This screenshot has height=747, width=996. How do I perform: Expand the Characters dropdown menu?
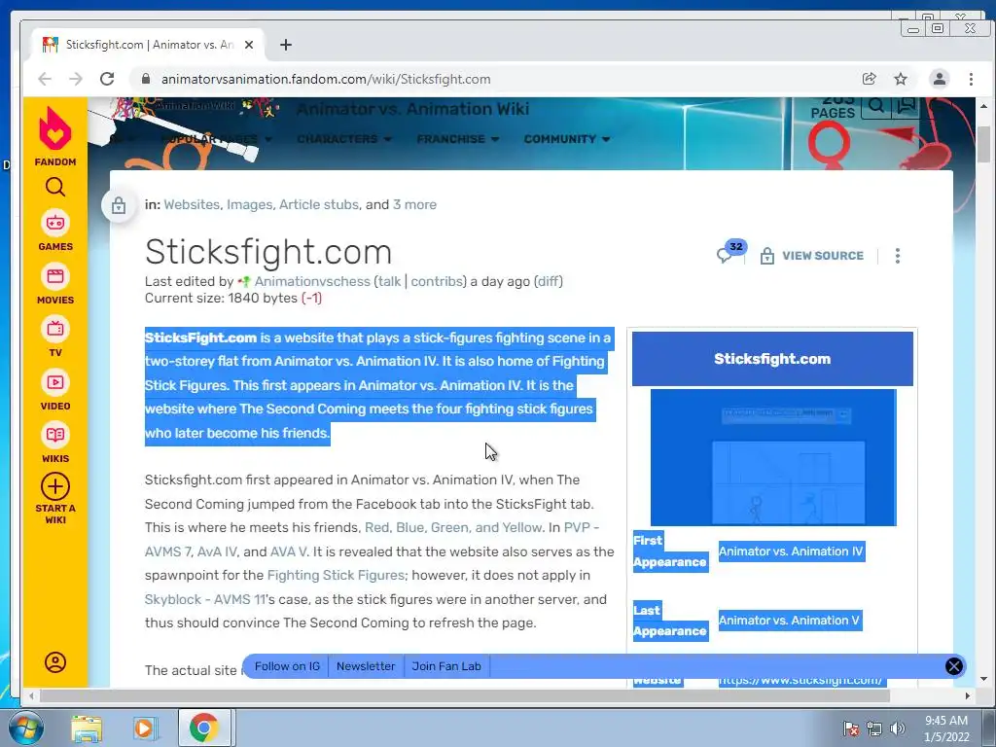[x=344, y=139]
